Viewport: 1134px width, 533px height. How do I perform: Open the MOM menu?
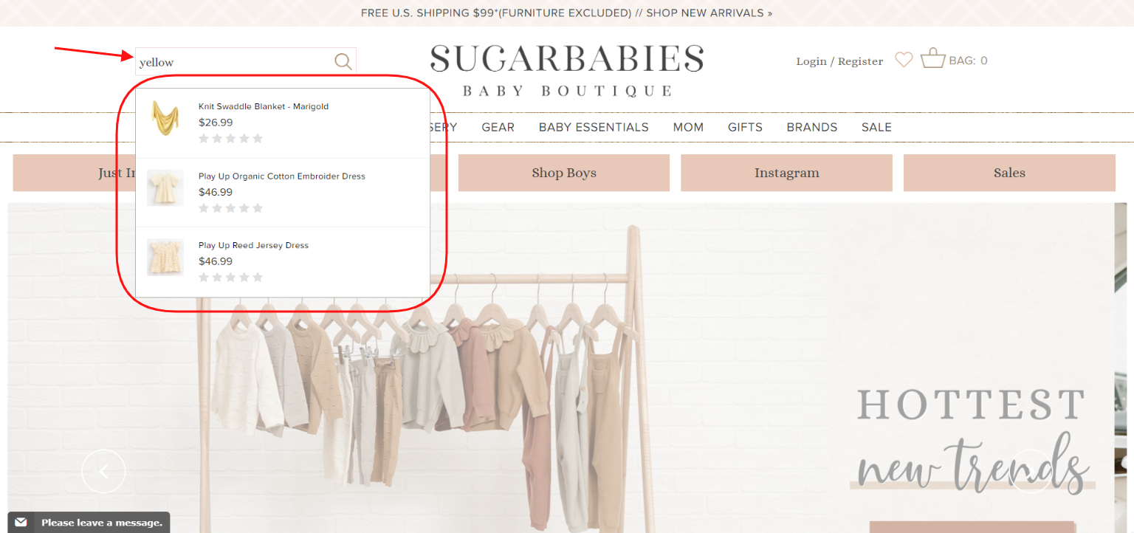688,127
